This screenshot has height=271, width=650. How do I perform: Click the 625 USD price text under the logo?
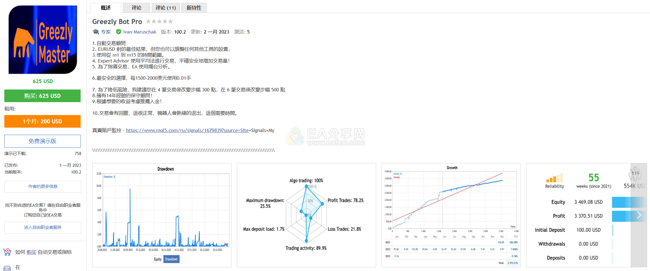(43, 81)
